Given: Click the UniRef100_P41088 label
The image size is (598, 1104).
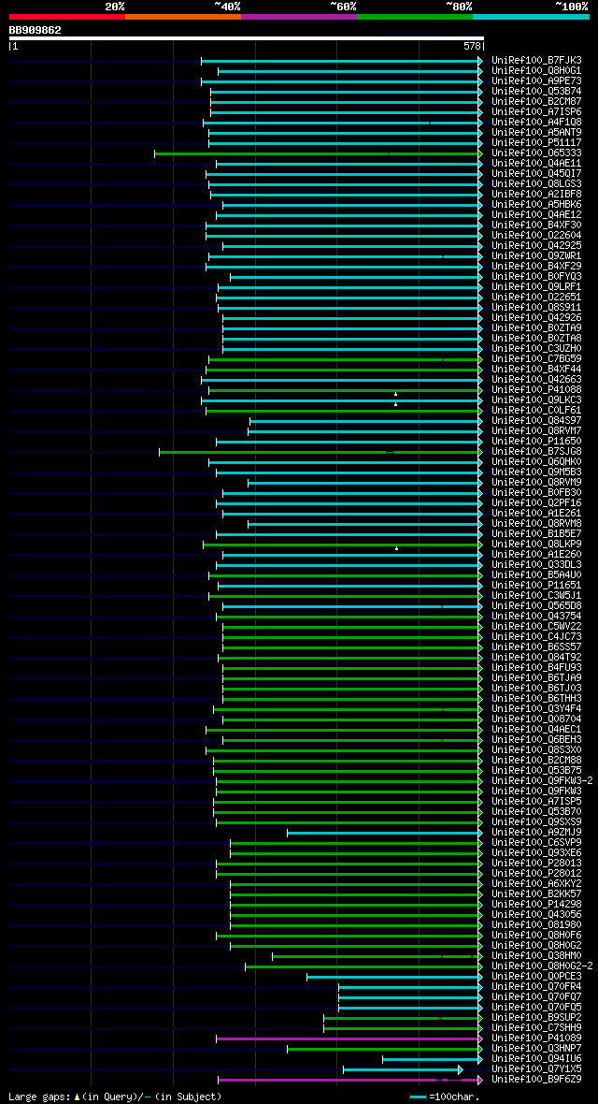Looking at the screenshot, I should (x=536, y=390).
